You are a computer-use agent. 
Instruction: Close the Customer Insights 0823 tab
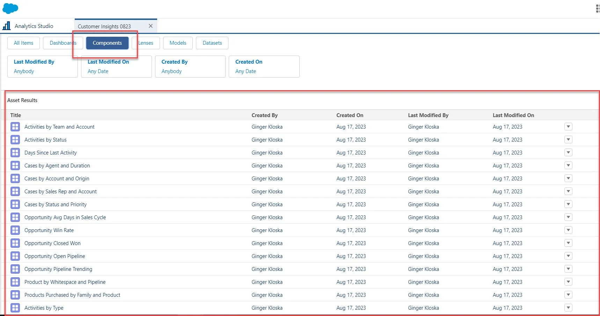click(151, 26)
